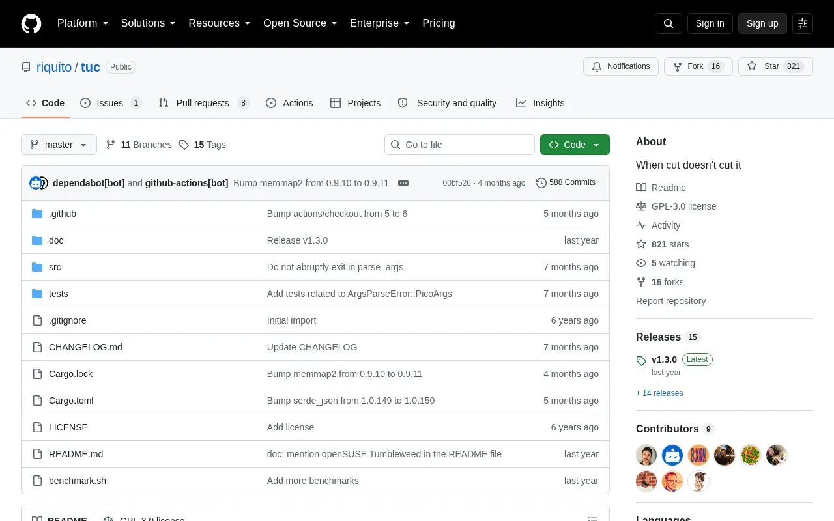834x521 pixels.
Task: Expand the Resources dropdown
Action: tap(220, 23)
